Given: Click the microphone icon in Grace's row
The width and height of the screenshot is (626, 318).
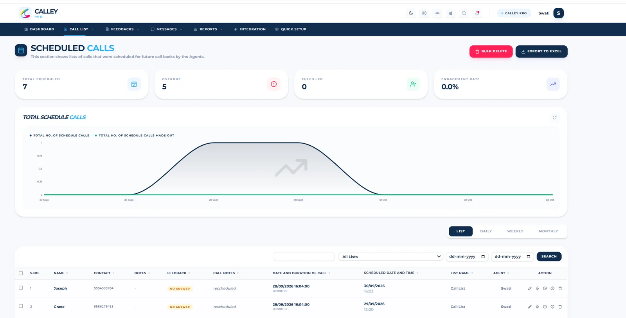Looking at the screenshot, I should (537, 307).
